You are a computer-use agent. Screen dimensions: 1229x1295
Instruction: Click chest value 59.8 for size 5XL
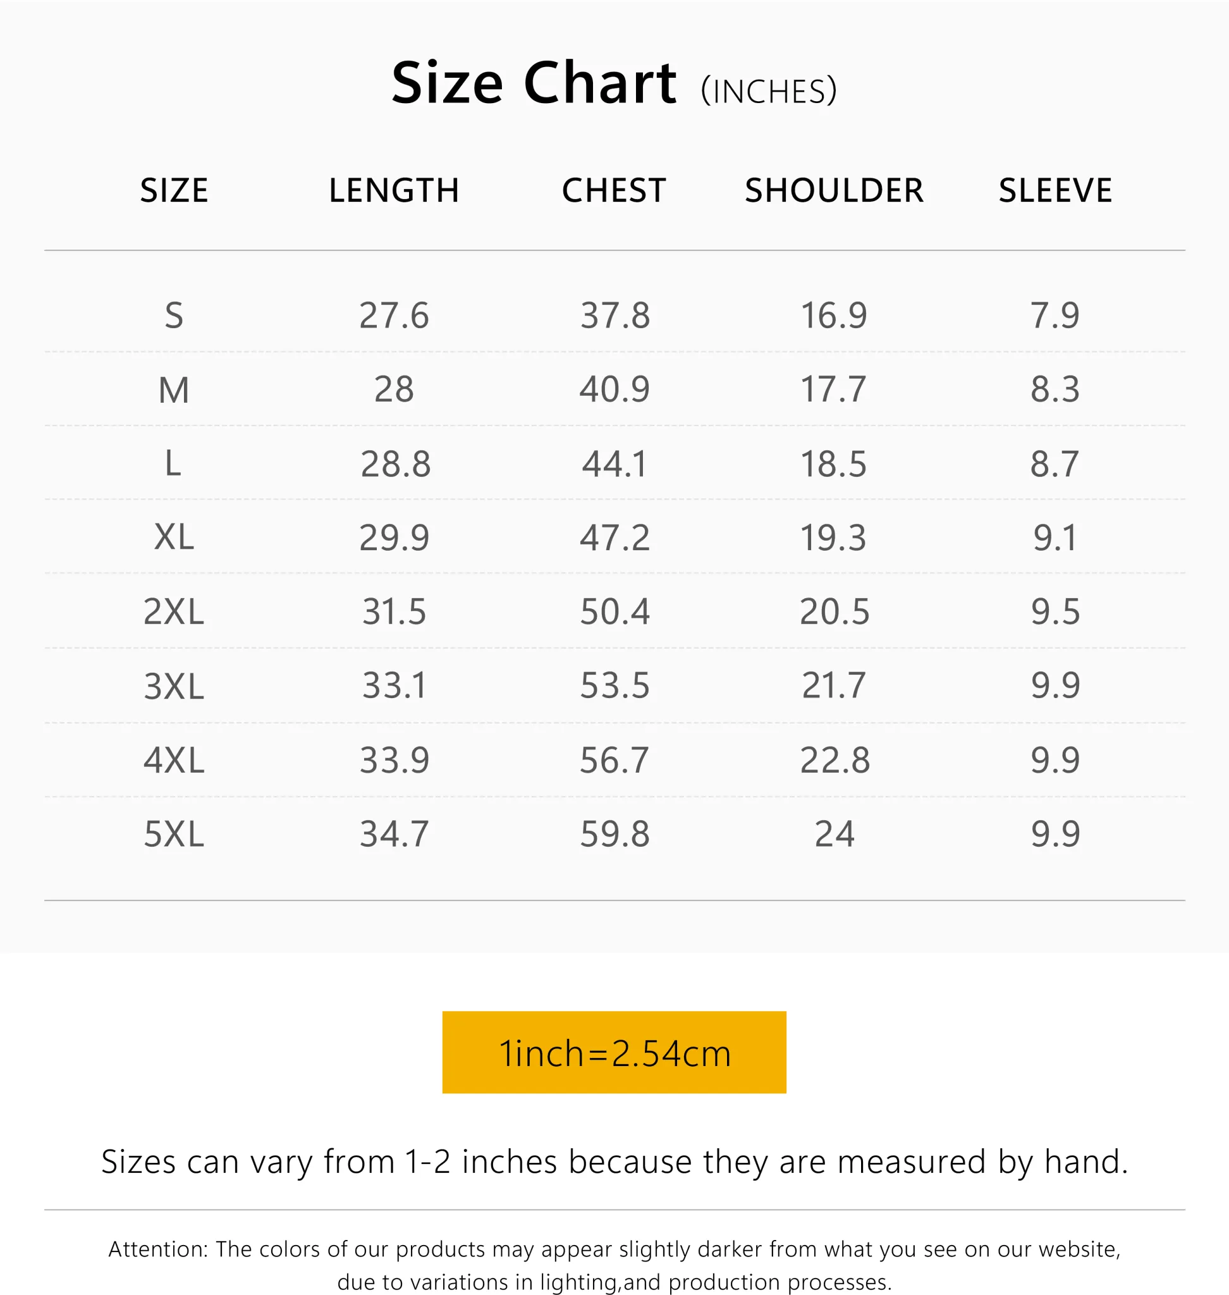pos(614,834)
